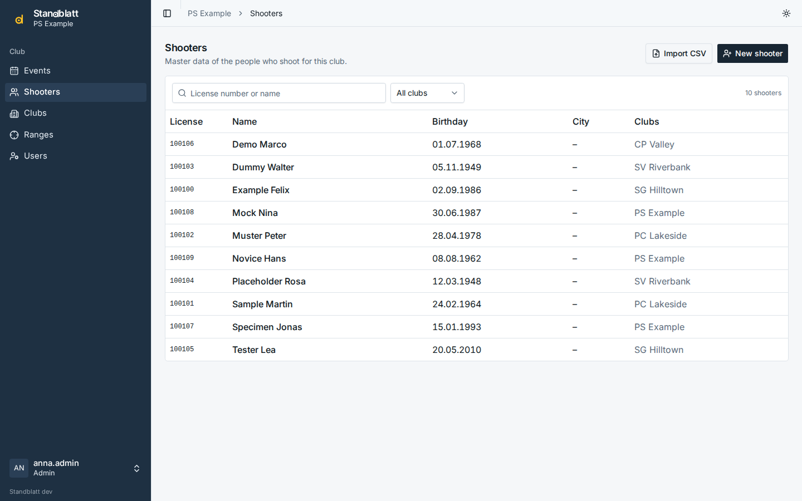Click the New shooter button
The image size is (802, 501).
point(752,53)
